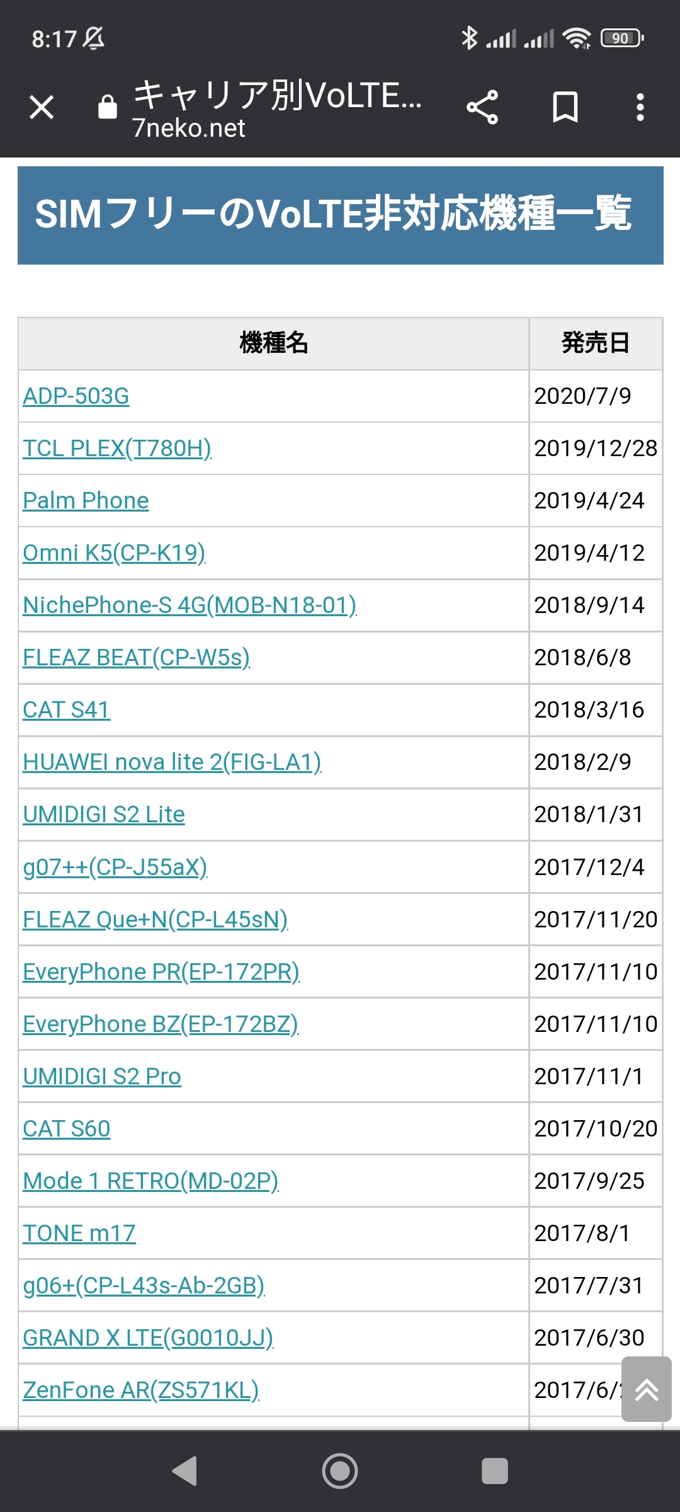Tap the padlock site security icon
Image resolution: width=680 pixels, height=1512 pixels.
108,107
